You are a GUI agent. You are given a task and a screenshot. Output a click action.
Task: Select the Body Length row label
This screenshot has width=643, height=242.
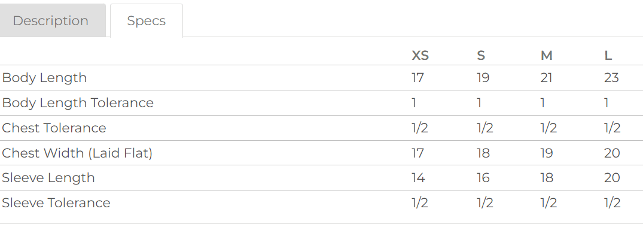[45, 78]
